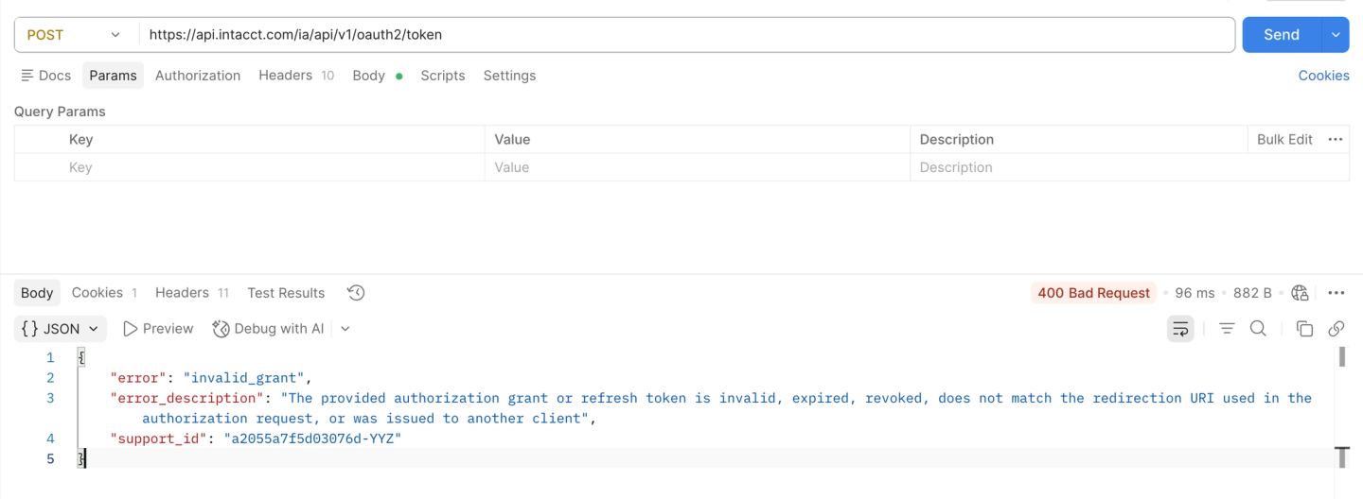Click Debug with AI
Image resolution: width=1363 pixels, height=499 pixels.
[x=269, y=329]
